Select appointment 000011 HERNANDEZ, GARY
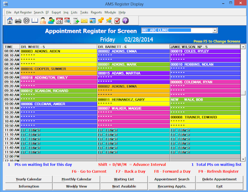 point(133,99)
